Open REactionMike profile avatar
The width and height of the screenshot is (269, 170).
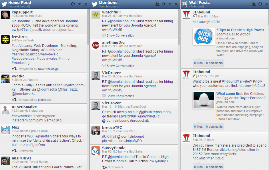click(x=5, y=110)
